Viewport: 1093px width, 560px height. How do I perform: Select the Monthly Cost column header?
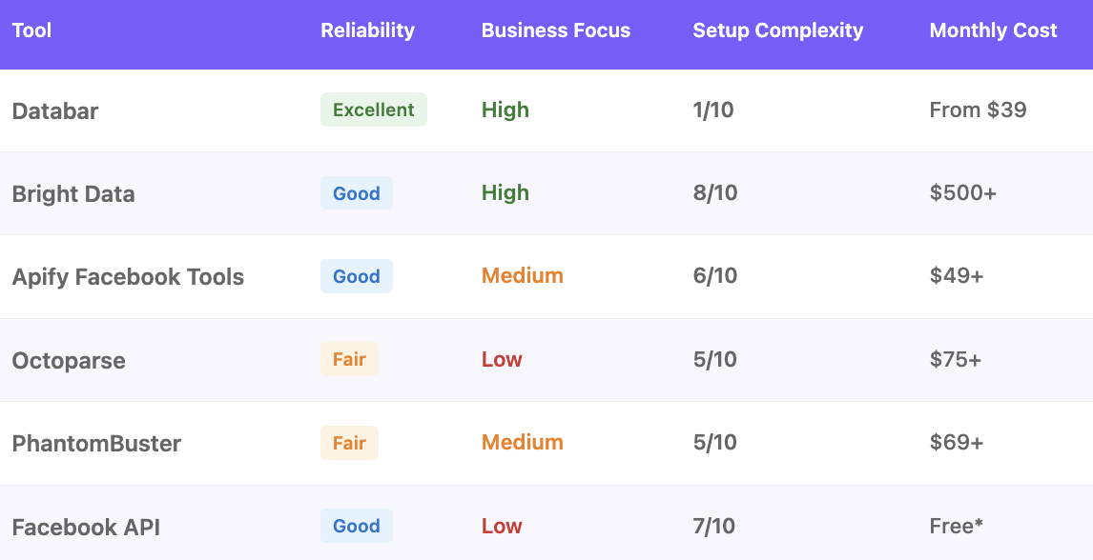(993, 30)
